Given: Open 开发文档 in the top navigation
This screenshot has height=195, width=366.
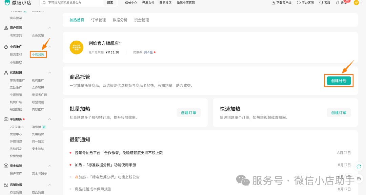Looking at the screenshot, I should point(148,3).
